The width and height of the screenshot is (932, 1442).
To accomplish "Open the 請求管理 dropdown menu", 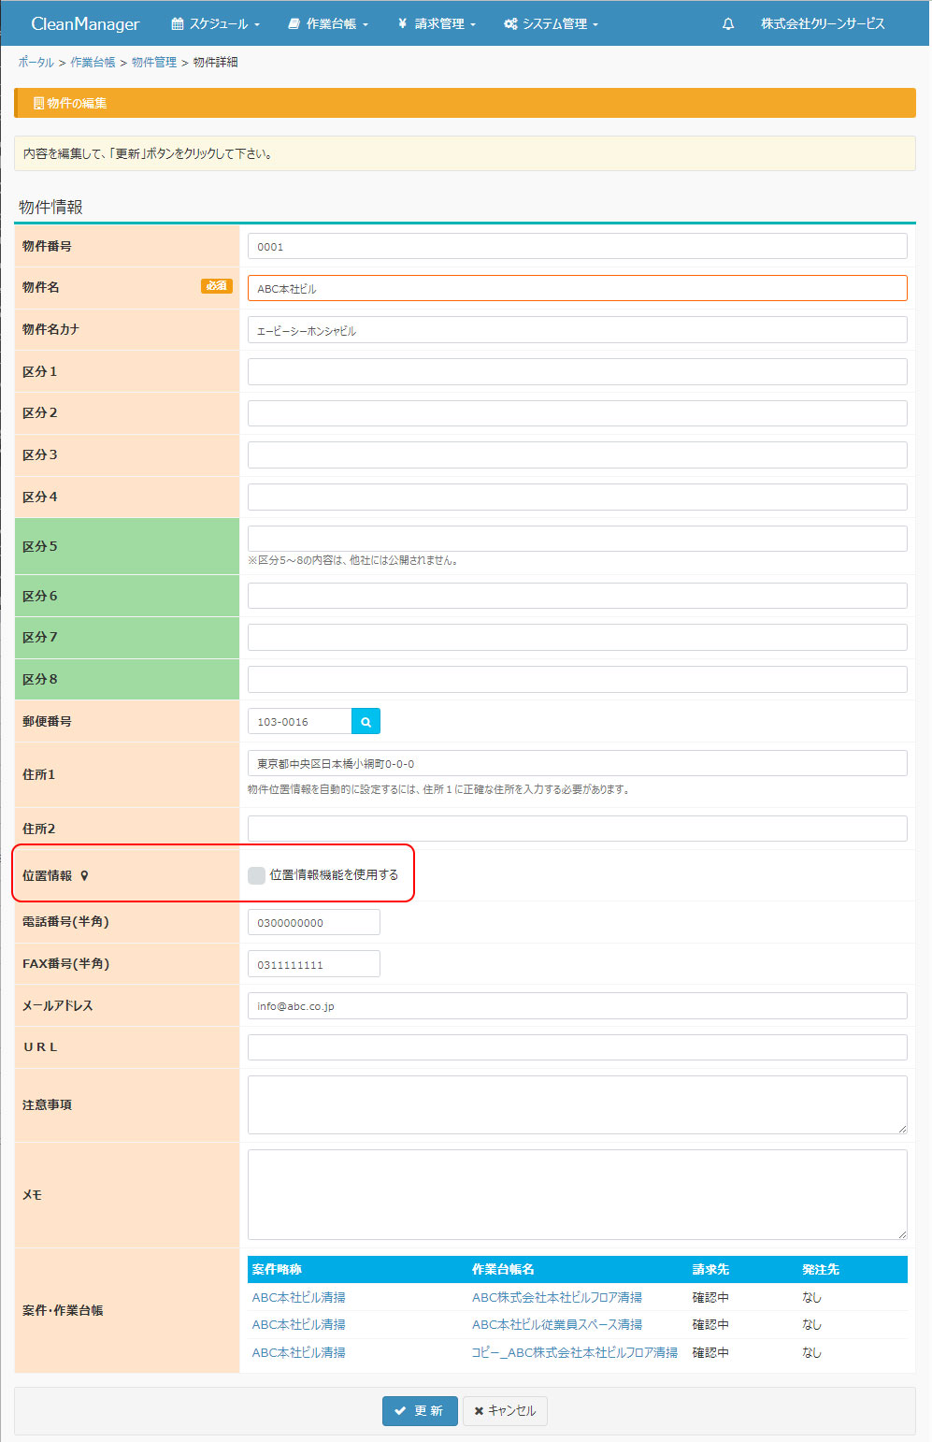I will pyautogui.click(x=437, y=23).
